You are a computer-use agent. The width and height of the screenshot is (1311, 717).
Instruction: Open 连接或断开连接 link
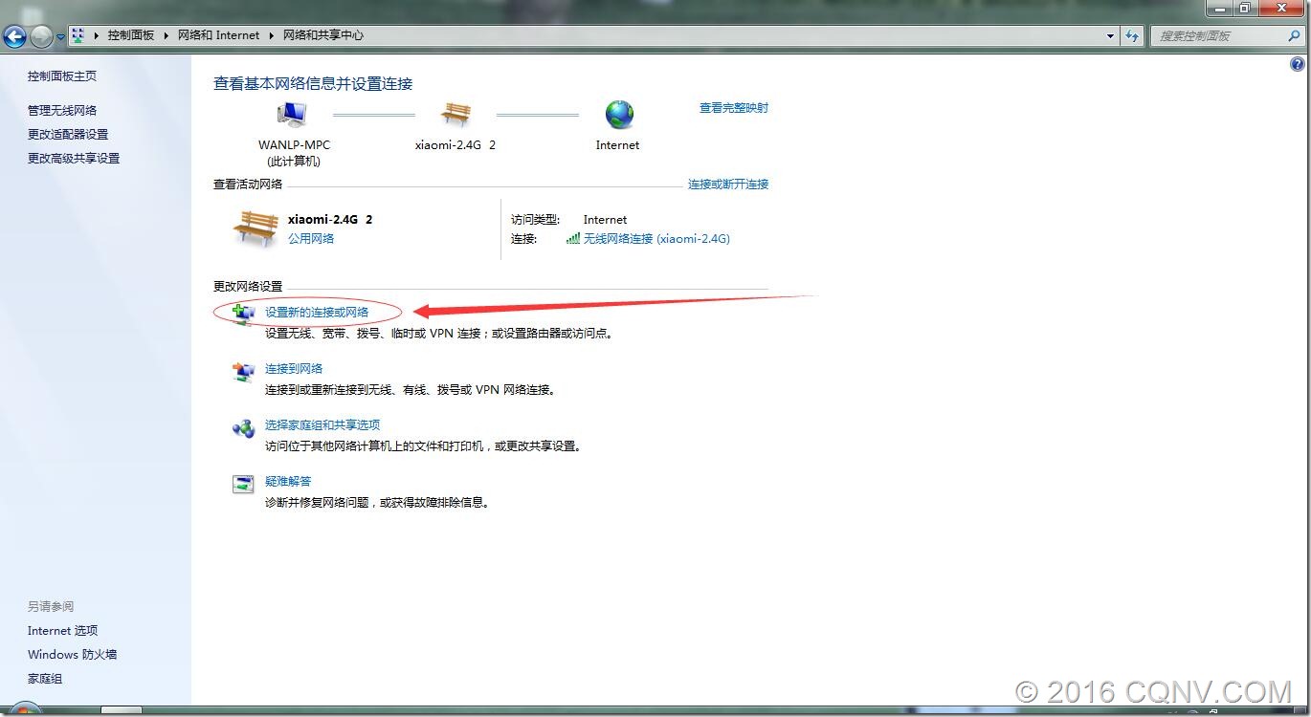[728, 184]
